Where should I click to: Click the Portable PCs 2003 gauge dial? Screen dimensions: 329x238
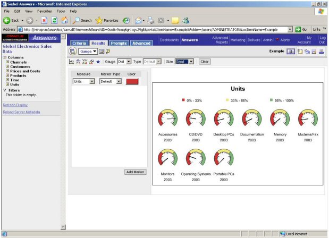pyautogui.click(x=224, y=157)
